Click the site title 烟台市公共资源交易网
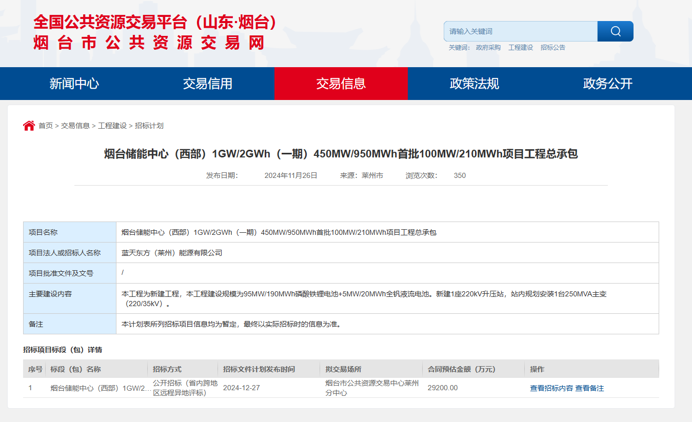Viewport: 692px width, 422px height. pos(149,43)
